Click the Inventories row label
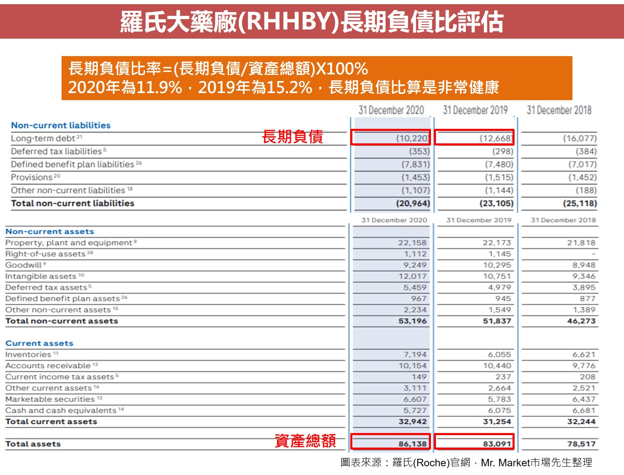Image resolution: width=624 pixels, height=475 pixels. pos(32,354)
